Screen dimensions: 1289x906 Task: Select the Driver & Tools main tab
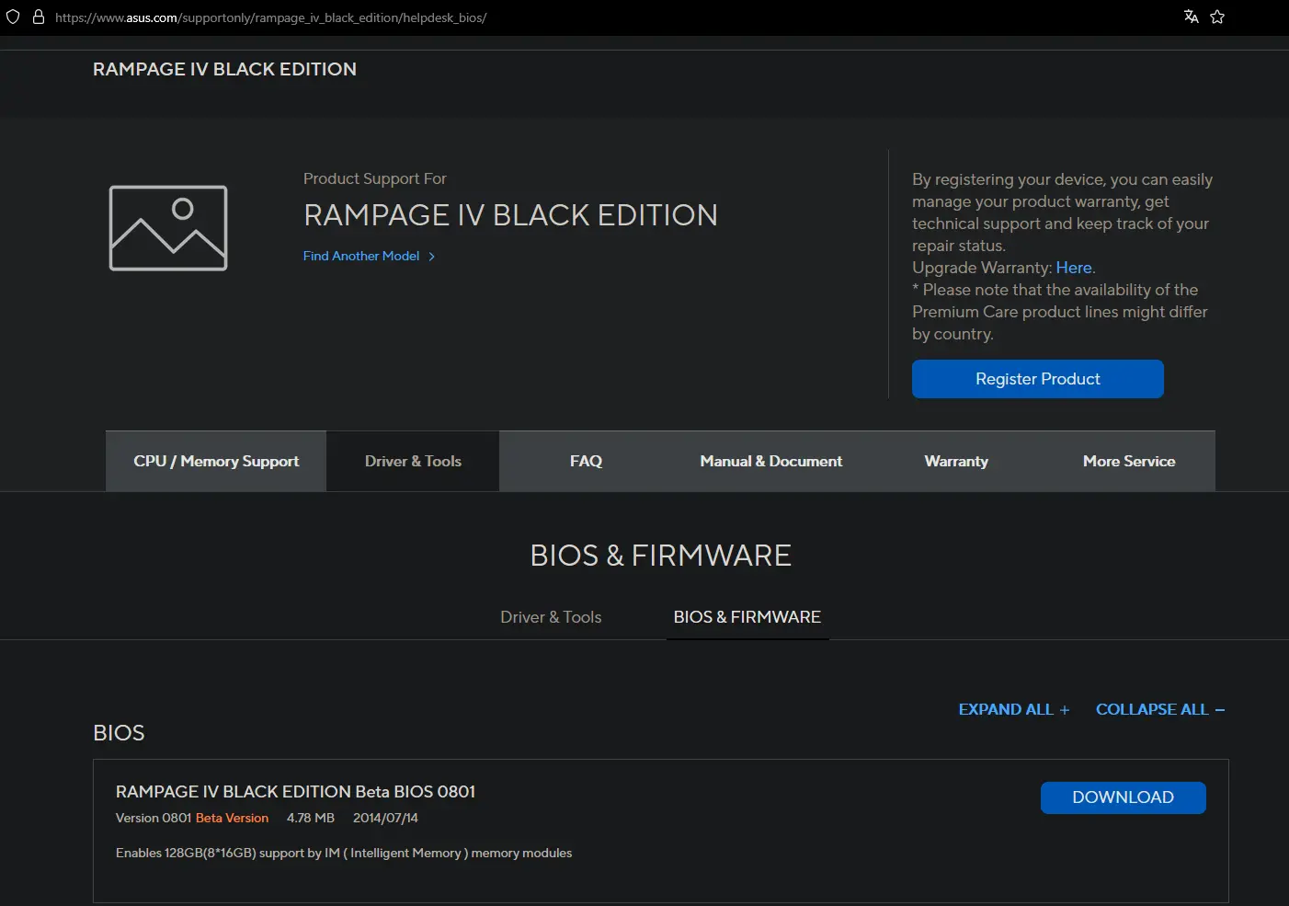[x=413, y=461]
